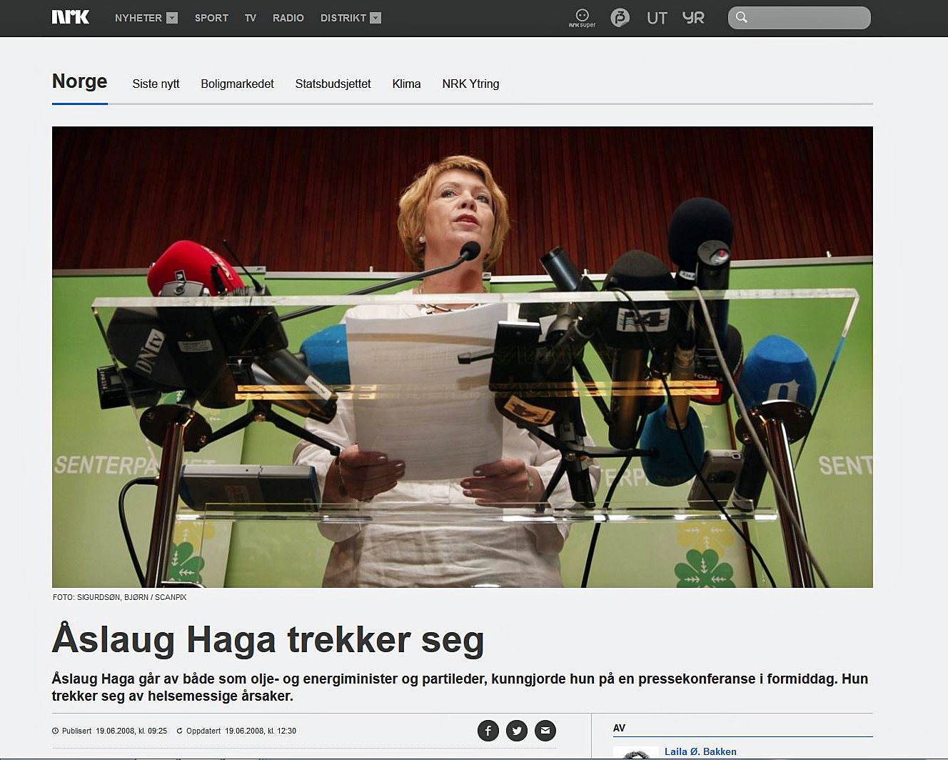The height and width of the screenshot is (760, 948).
Task: Share the article on Twitter
Action: (517, 731)
